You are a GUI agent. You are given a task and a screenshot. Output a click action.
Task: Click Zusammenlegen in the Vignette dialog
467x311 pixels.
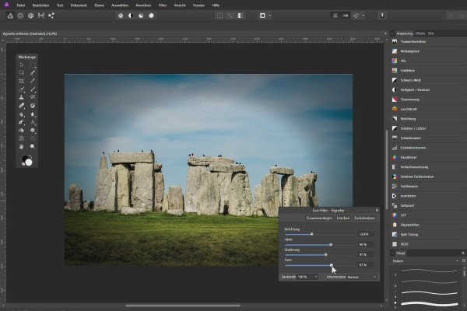pyautogui.click(x=319, y=218)
